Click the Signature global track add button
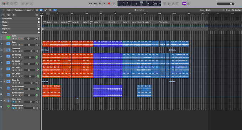This screenshot has height=130, width=242. [39, 29]
